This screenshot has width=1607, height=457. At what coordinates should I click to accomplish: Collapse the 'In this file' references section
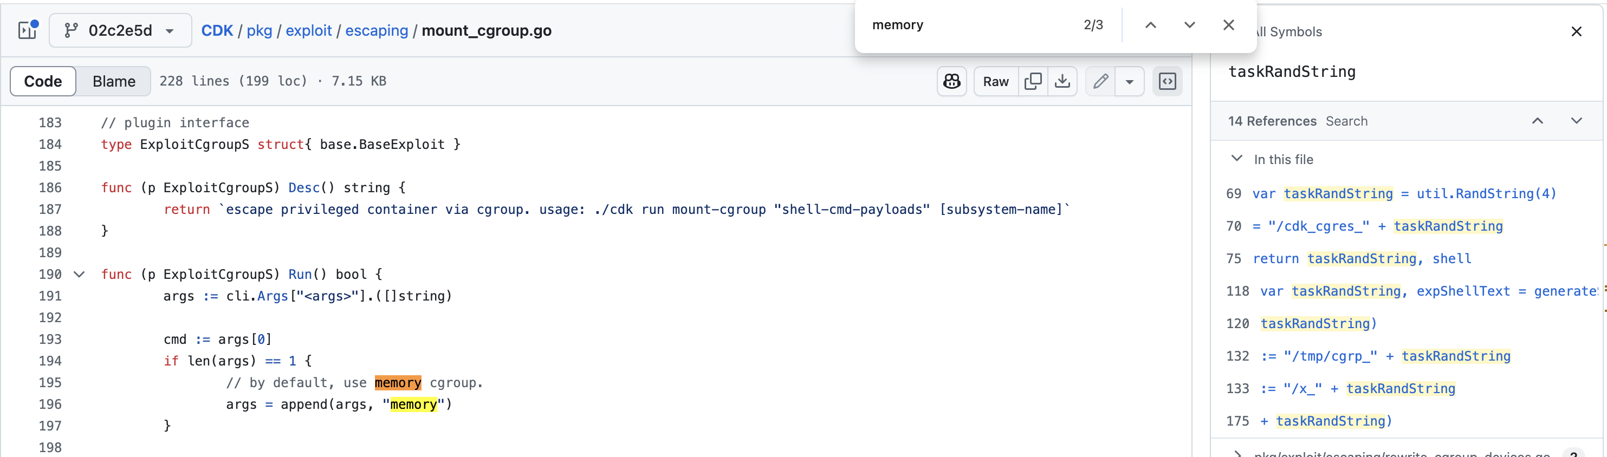(x=1236, y=159)
